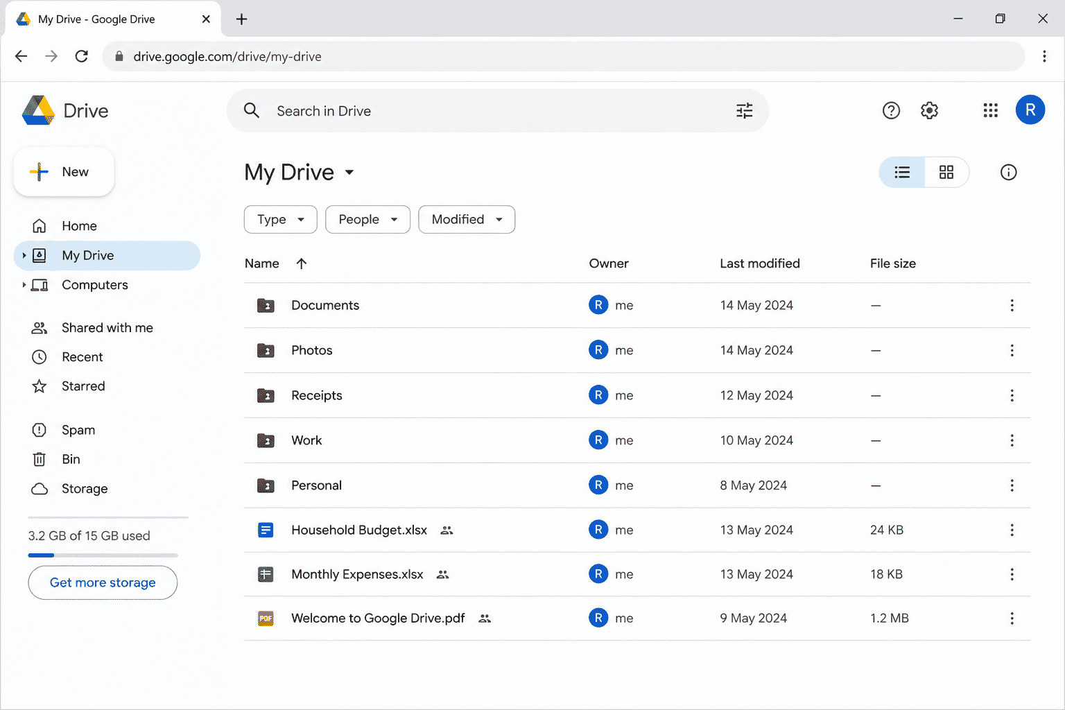Open the account avatar R
This screenshot has height=710, width=1065.
[1030, 110]
